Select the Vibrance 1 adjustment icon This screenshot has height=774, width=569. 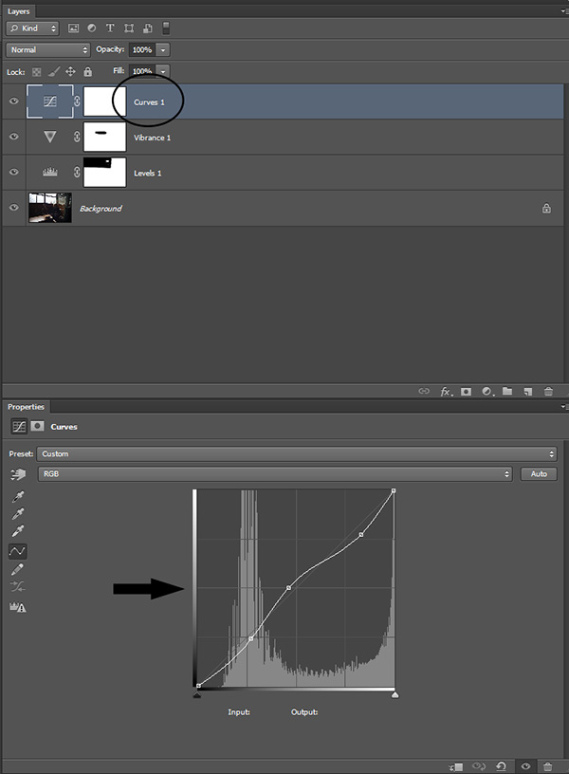(50, 137)
